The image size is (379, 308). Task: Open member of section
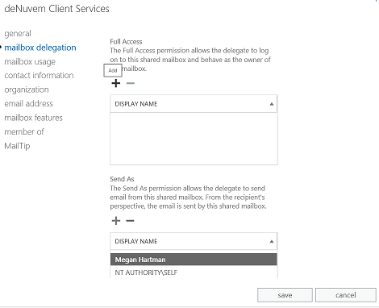click(24, 131)
